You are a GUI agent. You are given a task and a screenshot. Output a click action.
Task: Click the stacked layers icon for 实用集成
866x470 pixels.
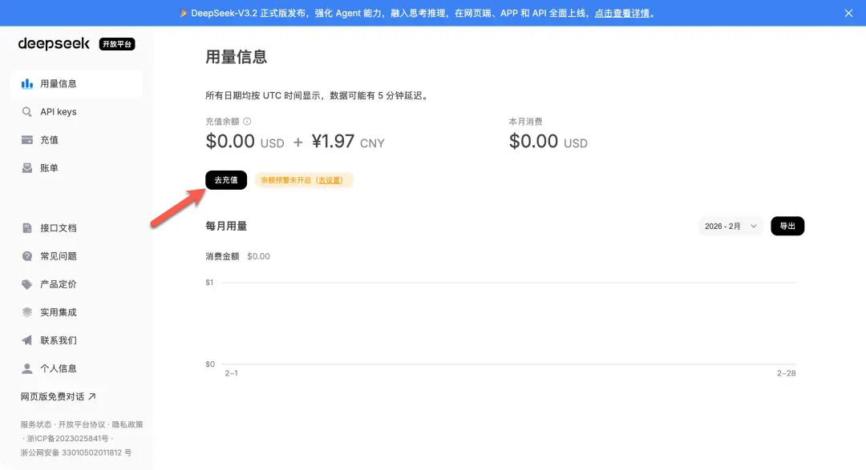pos(27,312)
